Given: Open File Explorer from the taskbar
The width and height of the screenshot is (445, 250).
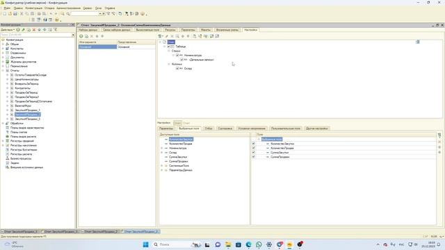Looking at the screenshot, I should [228, 244].
